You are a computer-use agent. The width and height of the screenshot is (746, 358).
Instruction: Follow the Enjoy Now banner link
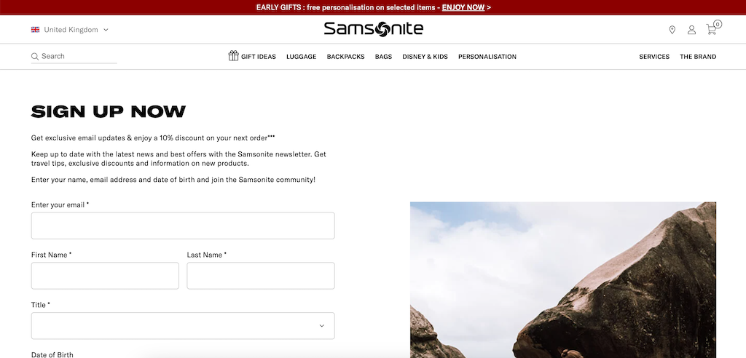coord(463,7)
